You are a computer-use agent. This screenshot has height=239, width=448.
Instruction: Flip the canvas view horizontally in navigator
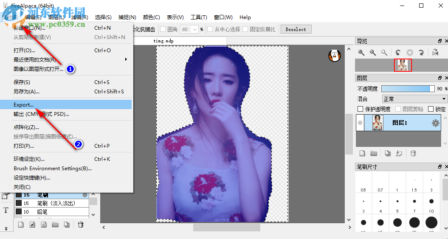tap(435, 53)
